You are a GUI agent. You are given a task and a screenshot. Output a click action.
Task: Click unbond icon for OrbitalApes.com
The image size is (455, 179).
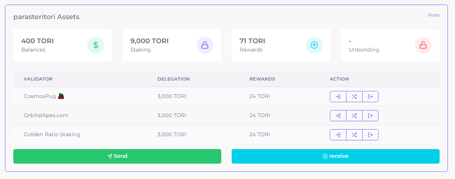pyautogui.click(x=370, y=115)
